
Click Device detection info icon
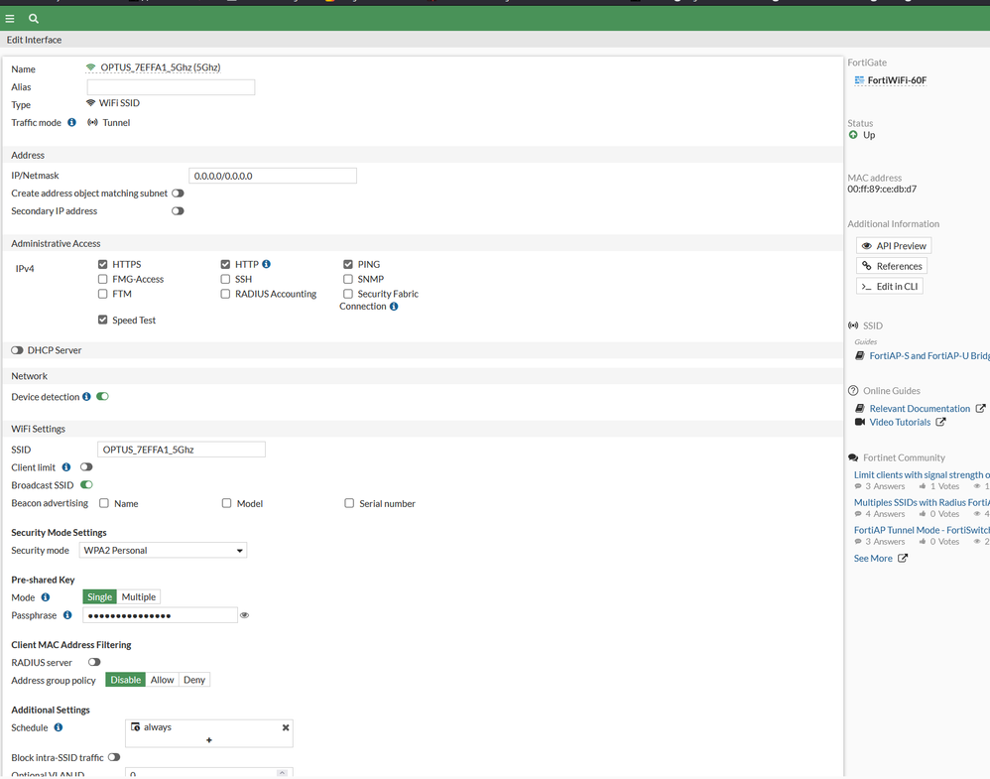pyautogui.click(x=86, y=397)
